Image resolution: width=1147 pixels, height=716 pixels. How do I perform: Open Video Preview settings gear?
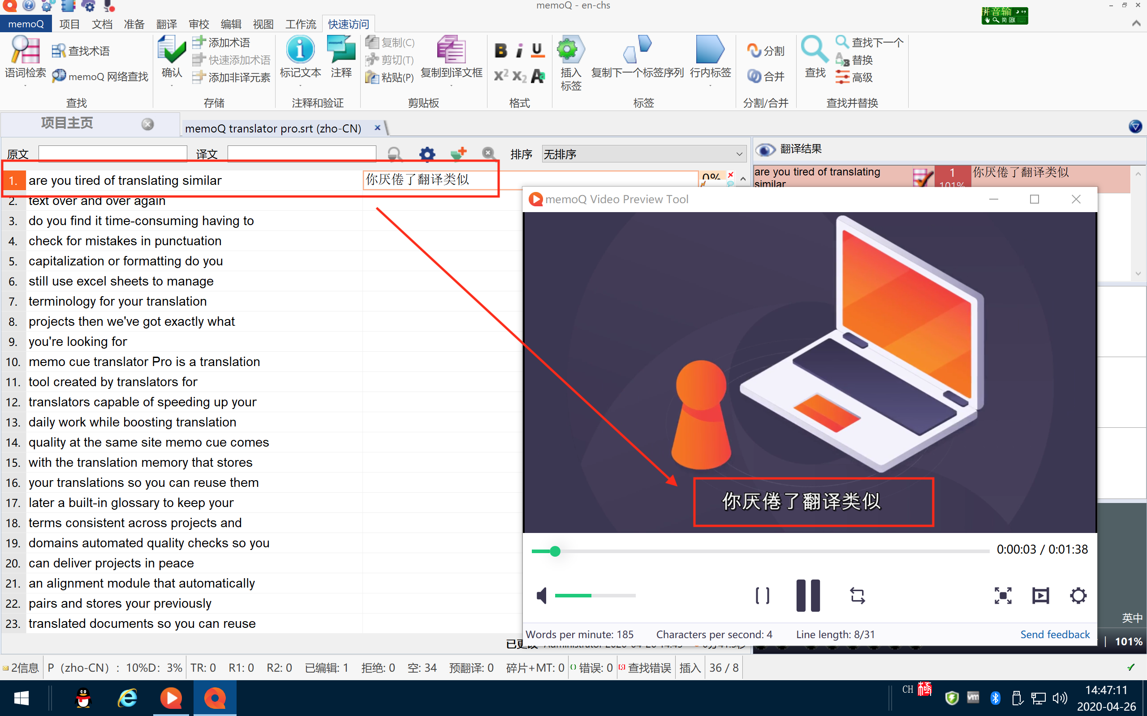1078,595
